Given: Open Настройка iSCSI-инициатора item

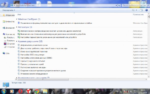Looking at the screenshot, I should click(x=32, y=55).
